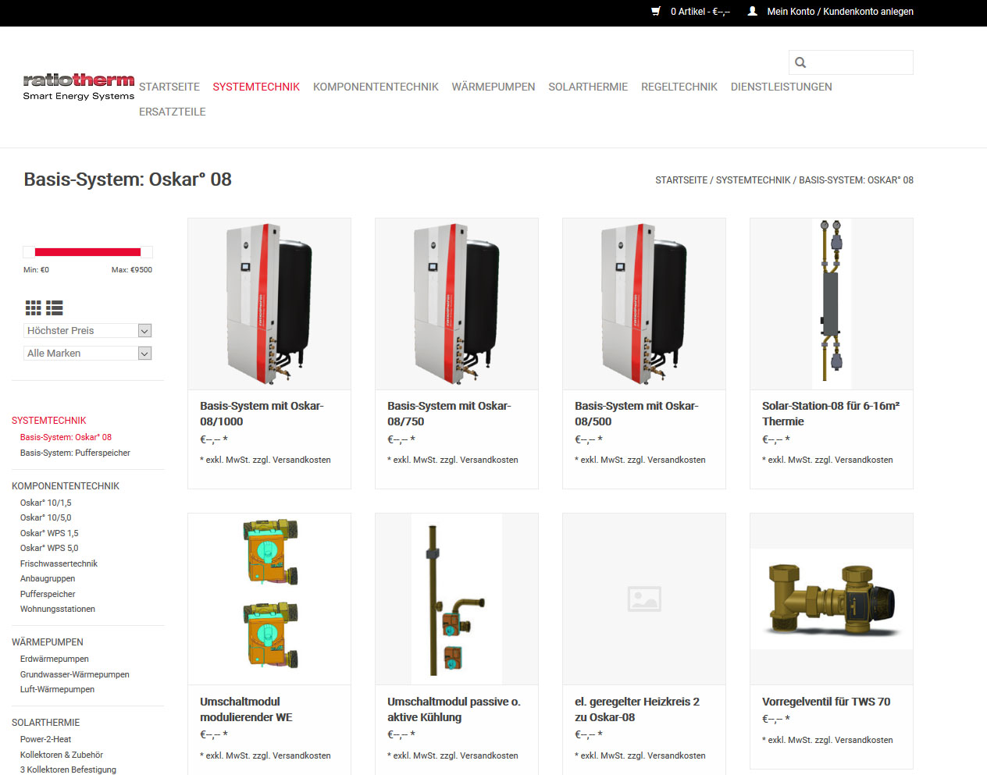
Task: Select WÄRMEPUMPEN in the sidebar
Action: [48, 642]
